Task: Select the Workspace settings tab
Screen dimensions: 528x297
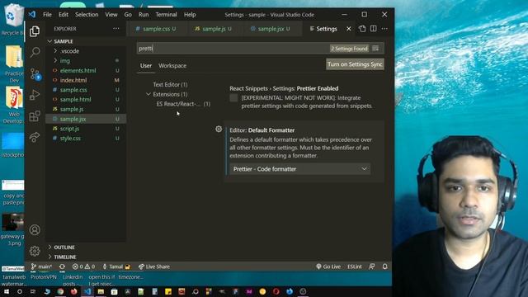Action: tap(172, 66)
